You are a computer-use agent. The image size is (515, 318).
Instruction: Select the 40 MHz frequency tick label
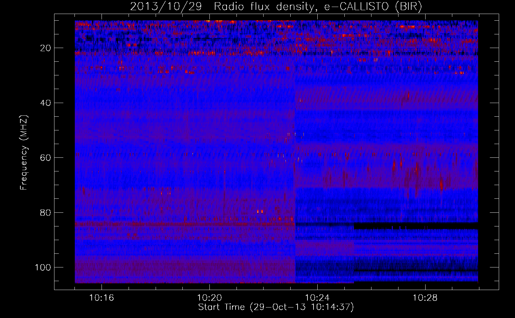tap(46, 103)
